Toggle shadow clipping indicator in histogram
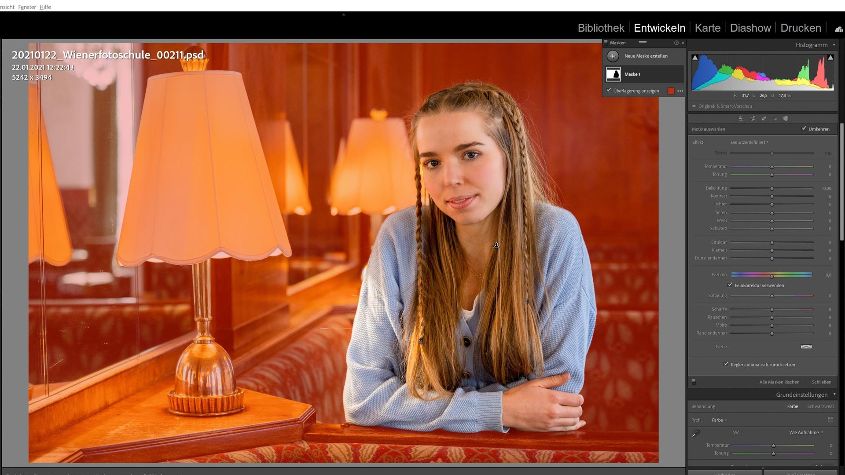This screenshot has height=475, width=845. [695, 57]
